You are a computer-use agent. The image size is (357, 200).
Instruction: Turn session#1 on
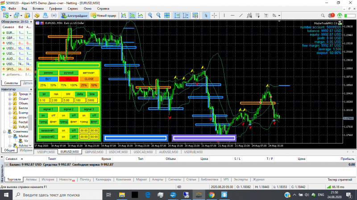(x=63, y=131)
